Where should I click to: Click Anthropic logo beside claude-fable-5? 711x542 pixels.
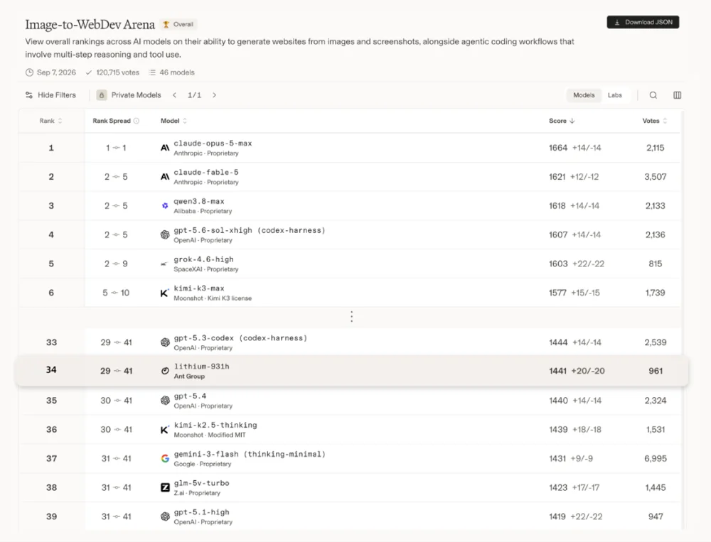click(165, 177)
